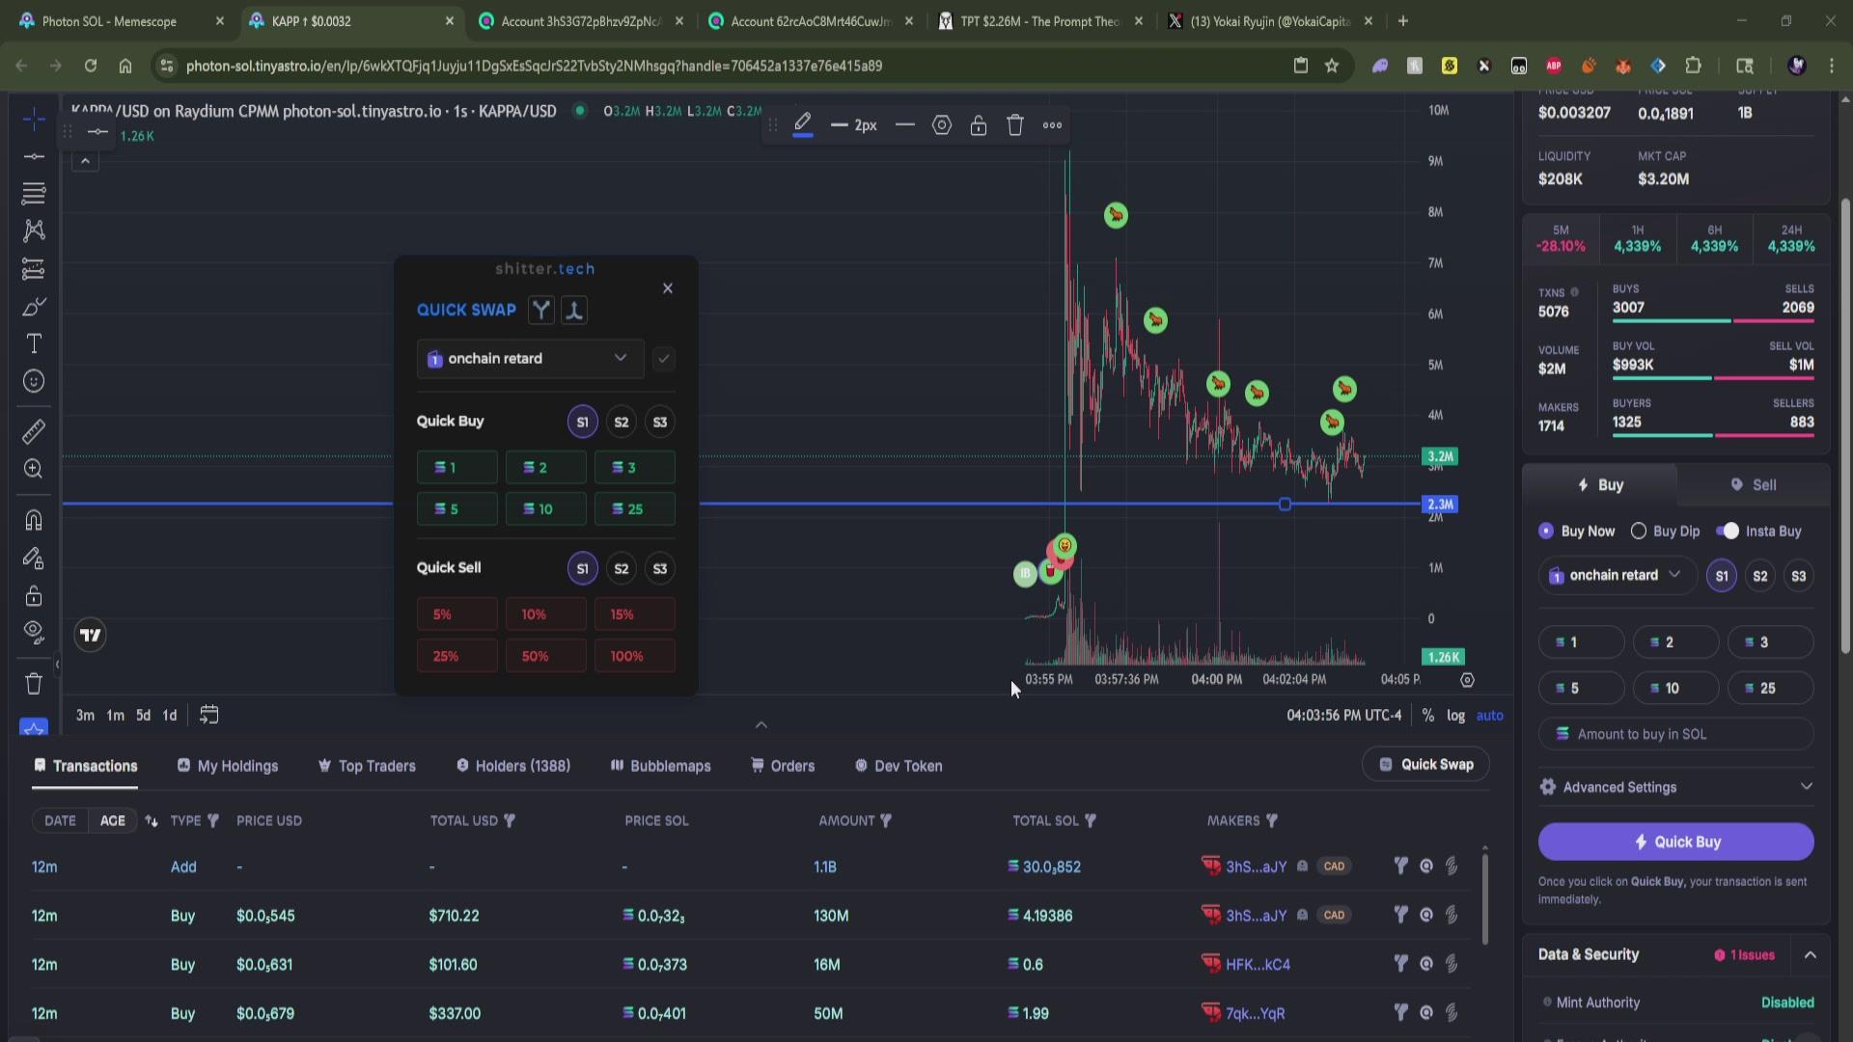Viewport: 1853px width, 1042px height.
Task: Click the 100% quick sell button
Action: [634, 656]
